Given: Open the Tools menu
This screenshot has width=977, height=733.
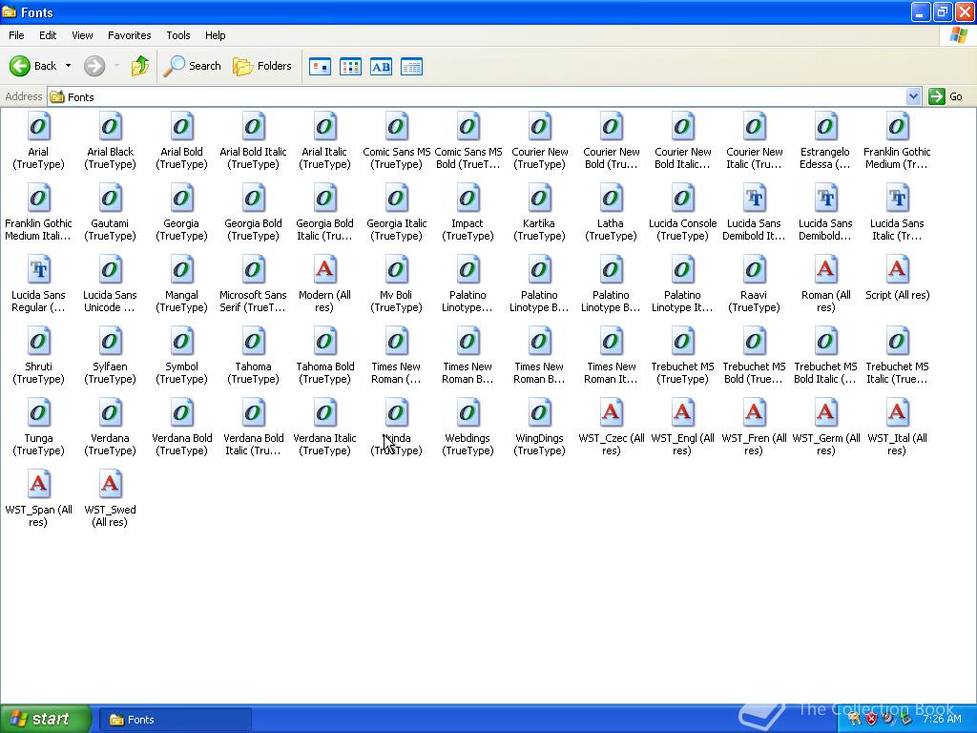Looking at the screenshot, I should 178,35.
